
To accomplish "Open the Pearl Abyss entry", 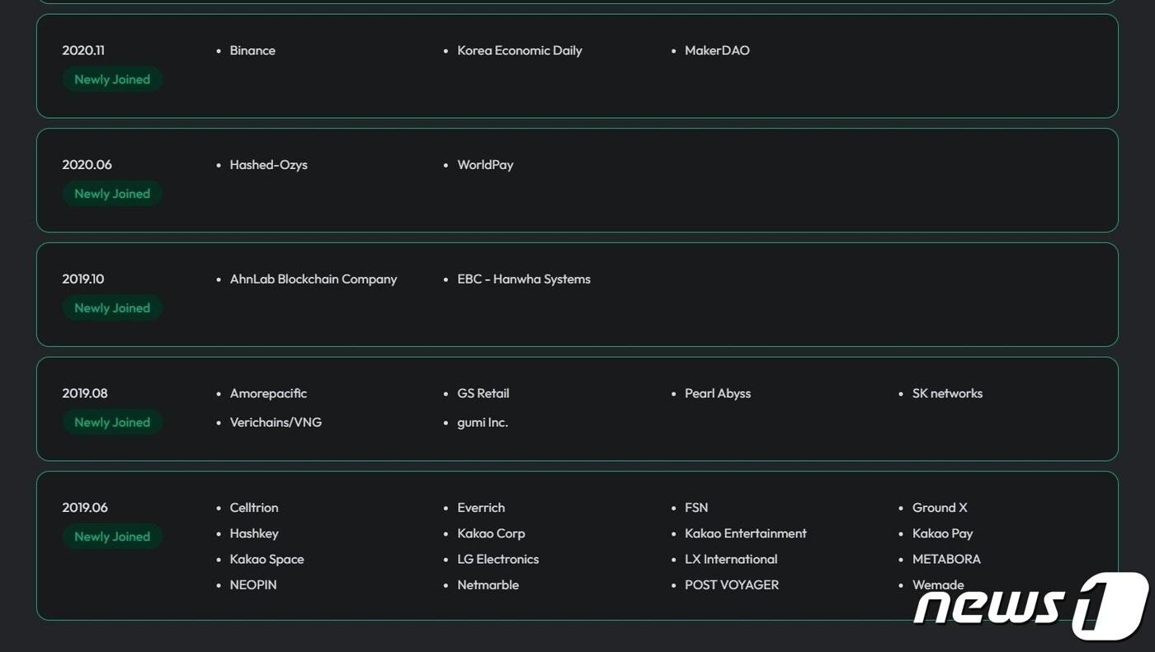I will (x=717, y=393).
